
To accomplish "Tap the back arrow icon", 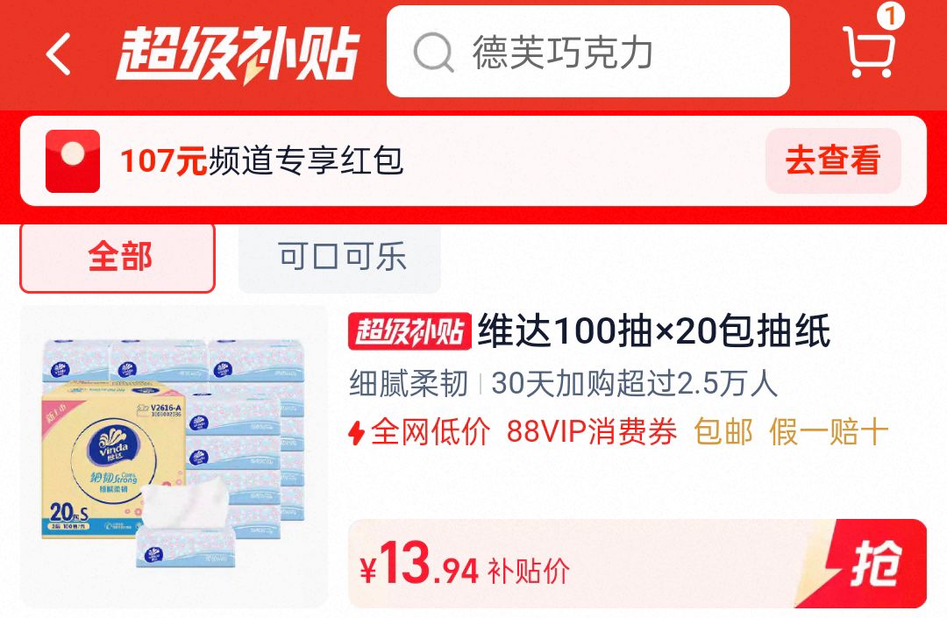I will pyautogui.click(x=59, y=54).
